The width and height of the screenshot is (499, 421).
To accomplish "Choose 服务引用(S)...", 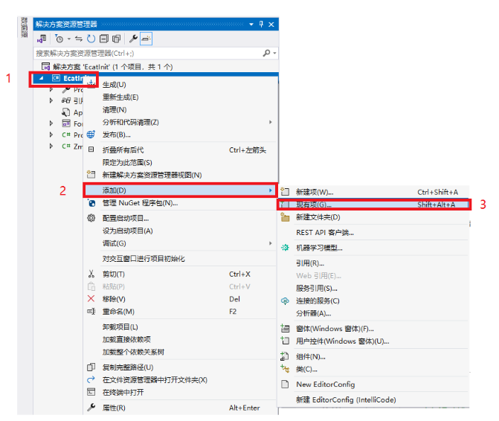I will 317,289.
